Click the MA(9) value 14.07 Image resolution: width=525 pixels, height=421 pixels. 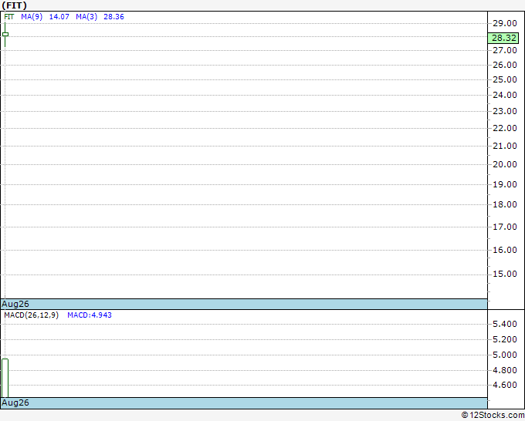point(59,17)
